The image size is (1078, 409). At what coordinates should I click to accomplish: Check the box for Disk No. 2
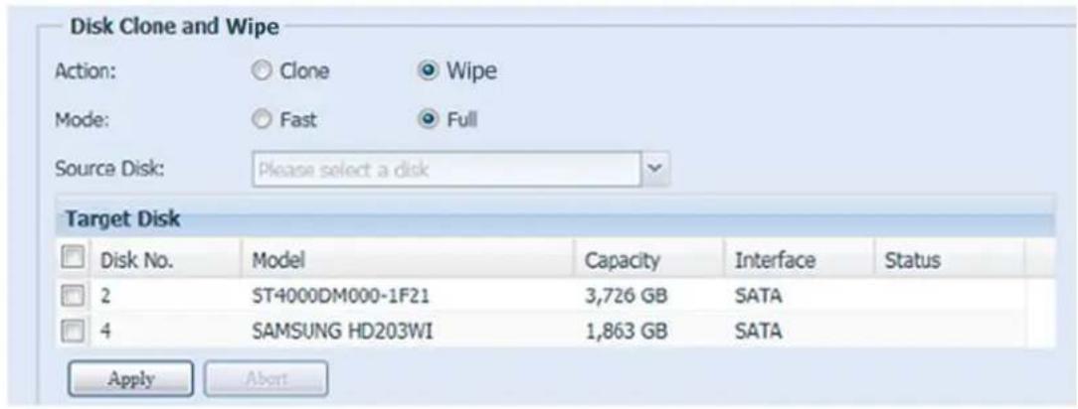coord(74,294)
